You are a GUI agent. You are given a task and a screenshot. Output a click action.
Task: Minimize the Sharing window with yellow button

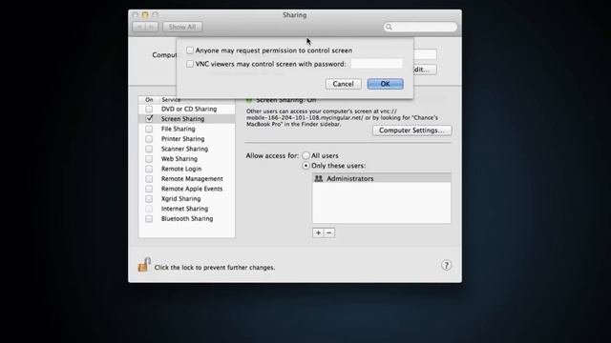pyautogui.click(x=145, y=15)
